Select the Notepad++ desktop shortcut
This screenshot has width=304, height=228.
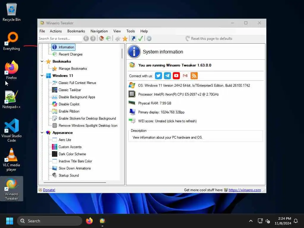pos(12,99)
